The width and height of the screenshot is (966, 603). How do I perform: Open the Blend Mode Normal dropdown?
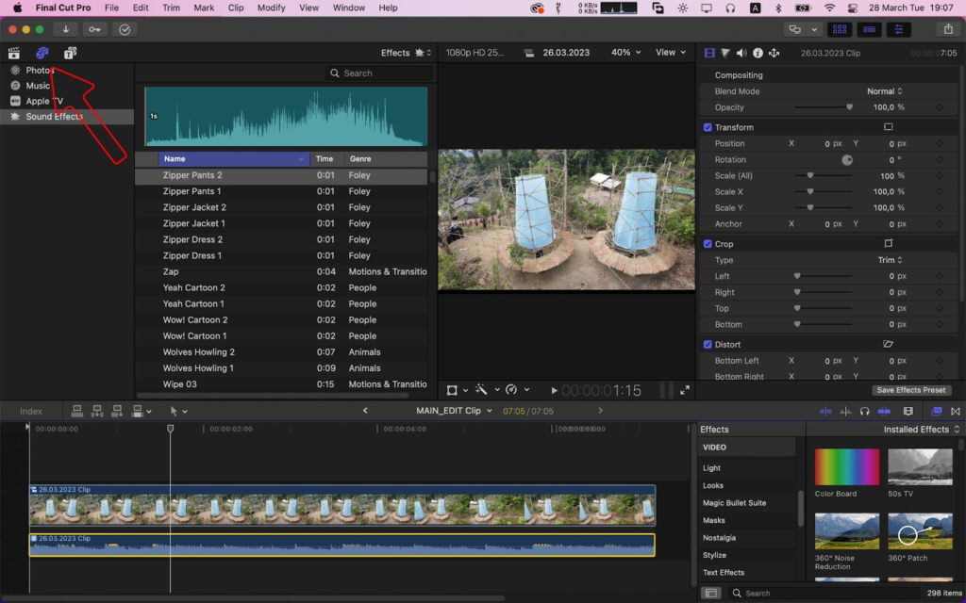click(884, 91)
